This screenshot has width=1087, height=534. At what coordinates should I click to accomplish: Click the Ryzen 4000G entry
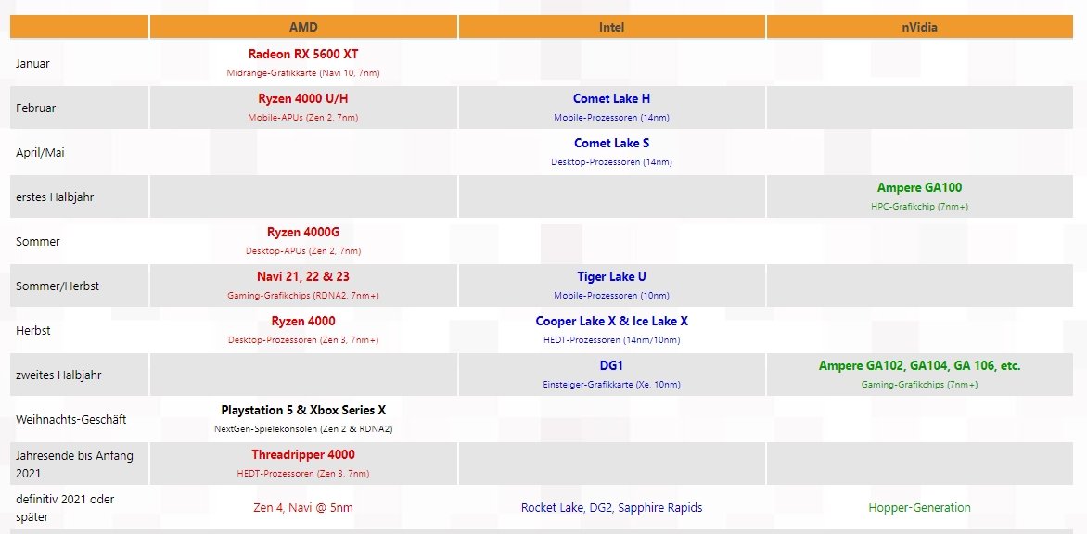tap(303, 232)
